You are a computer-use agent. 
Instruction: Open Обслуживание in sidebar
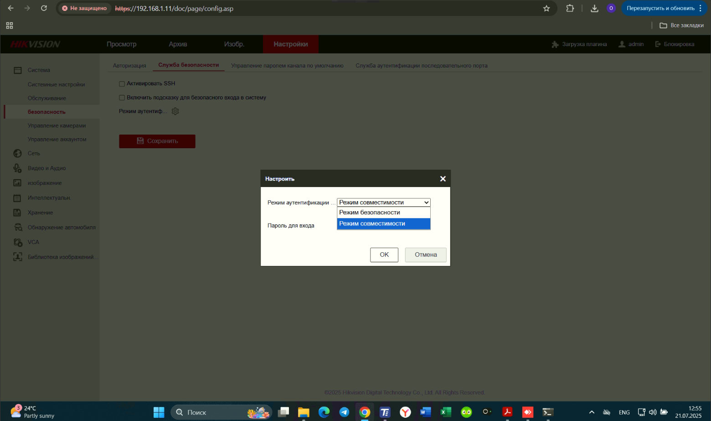click(x=47, y=98)
